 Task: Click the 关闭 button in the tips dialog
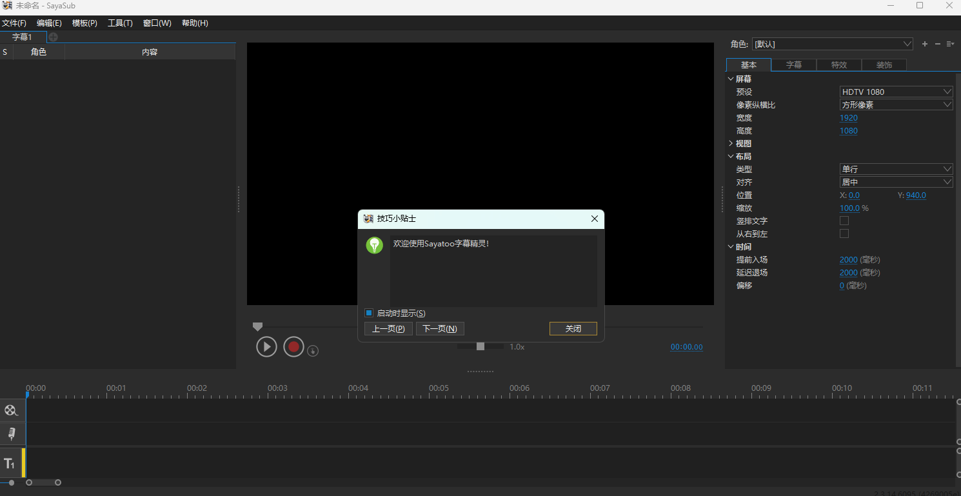pyautogui.click(x=573, y=328)
